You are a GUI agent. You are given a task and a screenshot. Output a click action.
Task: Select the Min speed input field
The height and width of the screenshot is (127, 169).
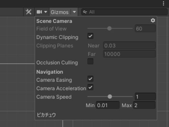[x=108, y=105]
